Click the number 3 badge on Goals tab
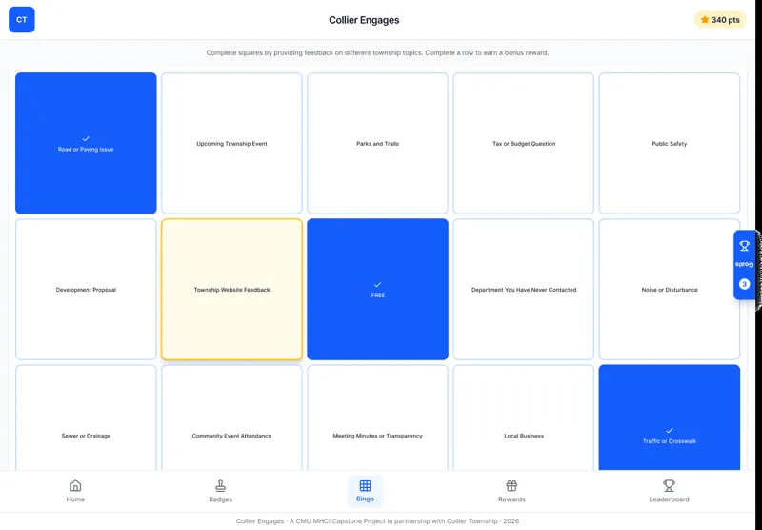 tap(744, 284)
